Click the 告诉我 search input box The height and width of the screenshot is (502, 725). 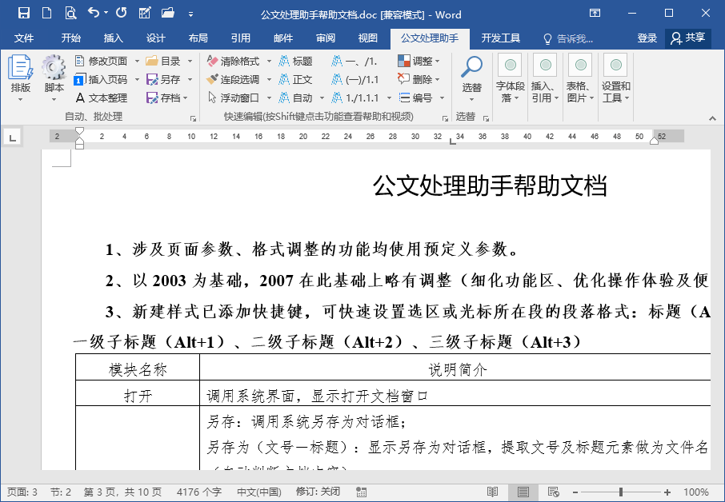tap(575, 38)
